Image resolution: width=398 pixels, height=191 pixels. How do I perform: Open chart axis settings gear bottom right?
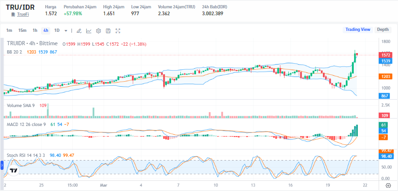(x=388, y=185)
